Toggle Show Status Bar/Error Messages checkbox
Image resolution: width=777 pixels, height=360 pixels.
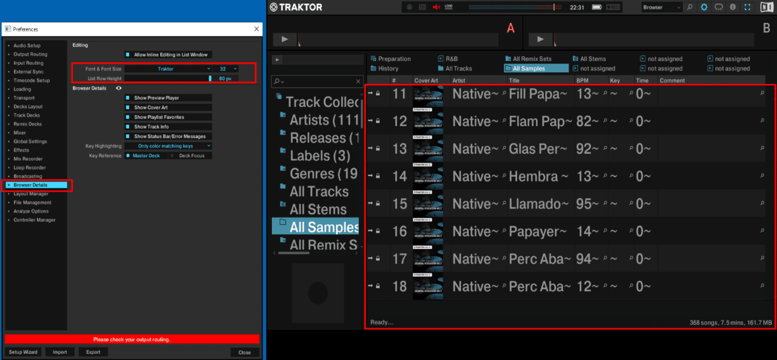[128, 137]
